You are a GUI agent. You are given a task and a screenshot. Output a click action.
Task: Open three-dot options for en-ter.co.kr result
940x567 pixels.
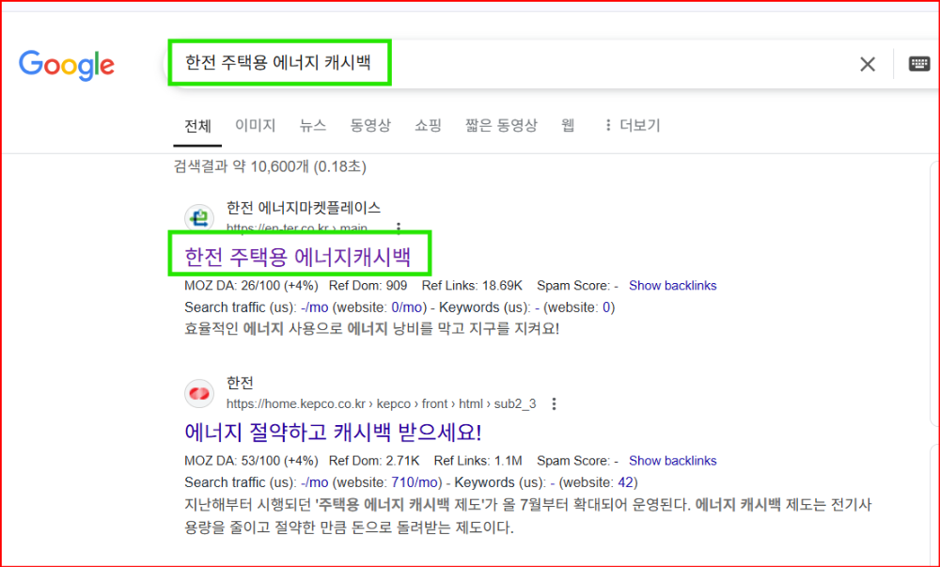click(x=398, y=228)
